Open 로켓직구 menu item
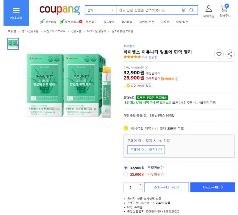 tap(91, 22)
